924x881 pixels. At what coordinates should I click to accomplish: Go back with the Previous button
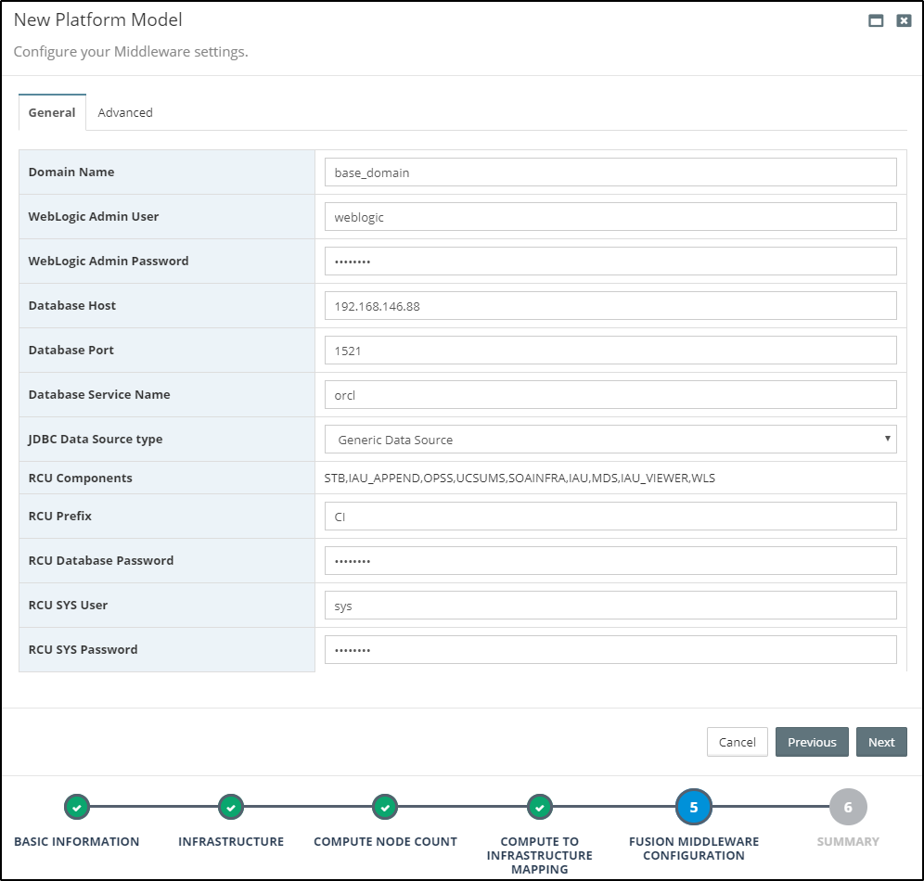coord(812,742)
